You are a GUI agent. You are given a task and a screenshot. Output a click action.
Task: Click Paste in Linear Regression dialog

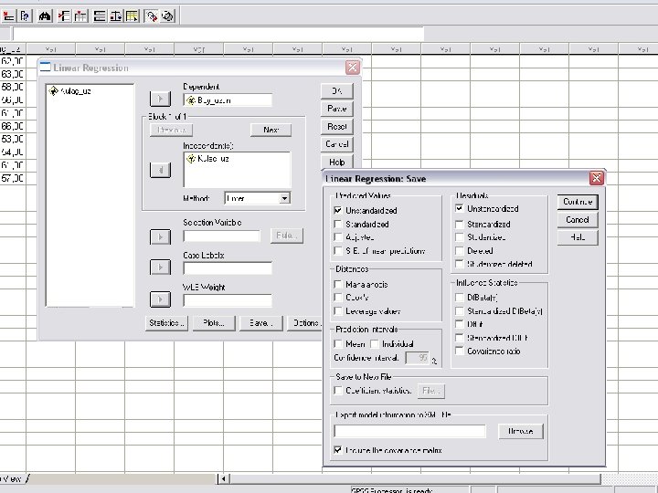pos(337,109)
